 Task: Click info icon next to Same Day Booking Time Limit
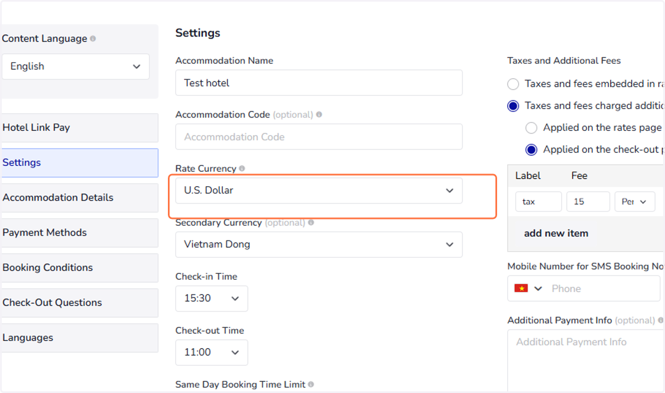tap(311, 384)
